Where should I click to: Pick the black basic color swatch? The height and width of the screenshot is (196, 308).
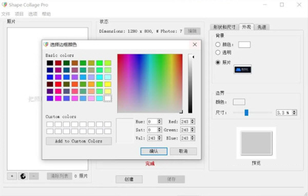[x=50, y=63]
